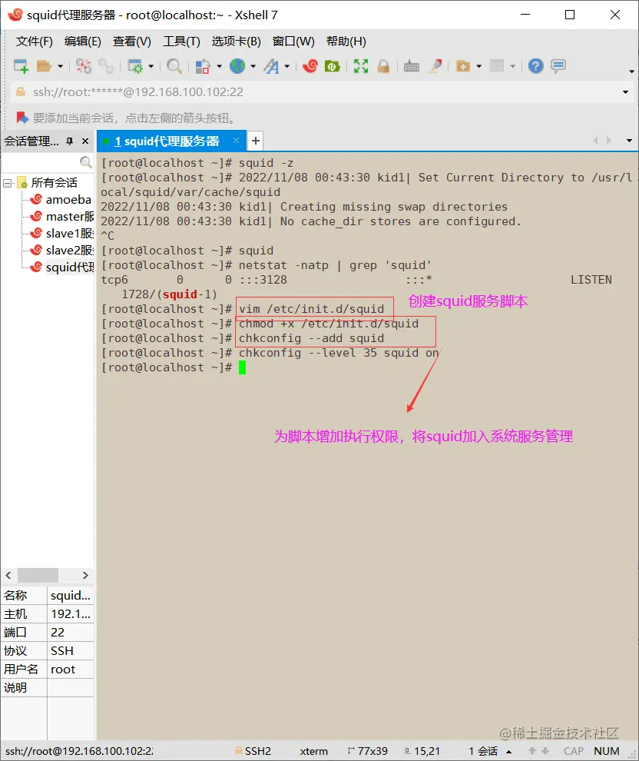Click the Open session folder icon
The width and height of the screenshot is (639, 761).
(x=44, y=66)
